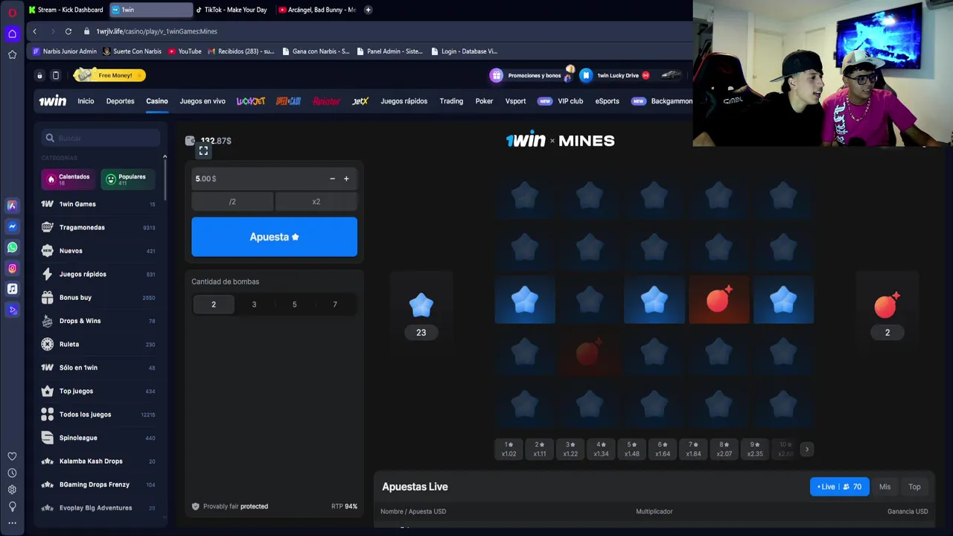Click the bet amount input field
This screenshot has width=953, height=536.
tap(257, 179)
